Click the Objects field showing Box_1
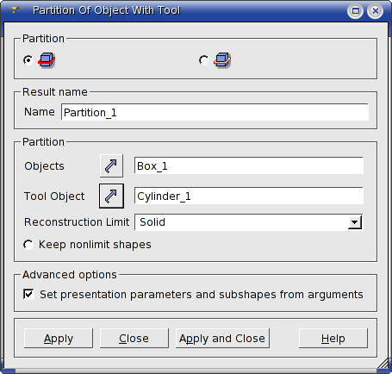Viewport: 392px width, 374px height. pyautogui.click(x=249, y=165)
